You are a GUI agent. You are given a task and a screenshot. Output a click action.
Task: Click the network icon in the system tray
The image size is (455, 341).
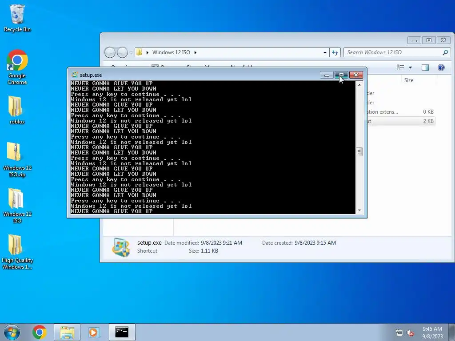(399, 333)
